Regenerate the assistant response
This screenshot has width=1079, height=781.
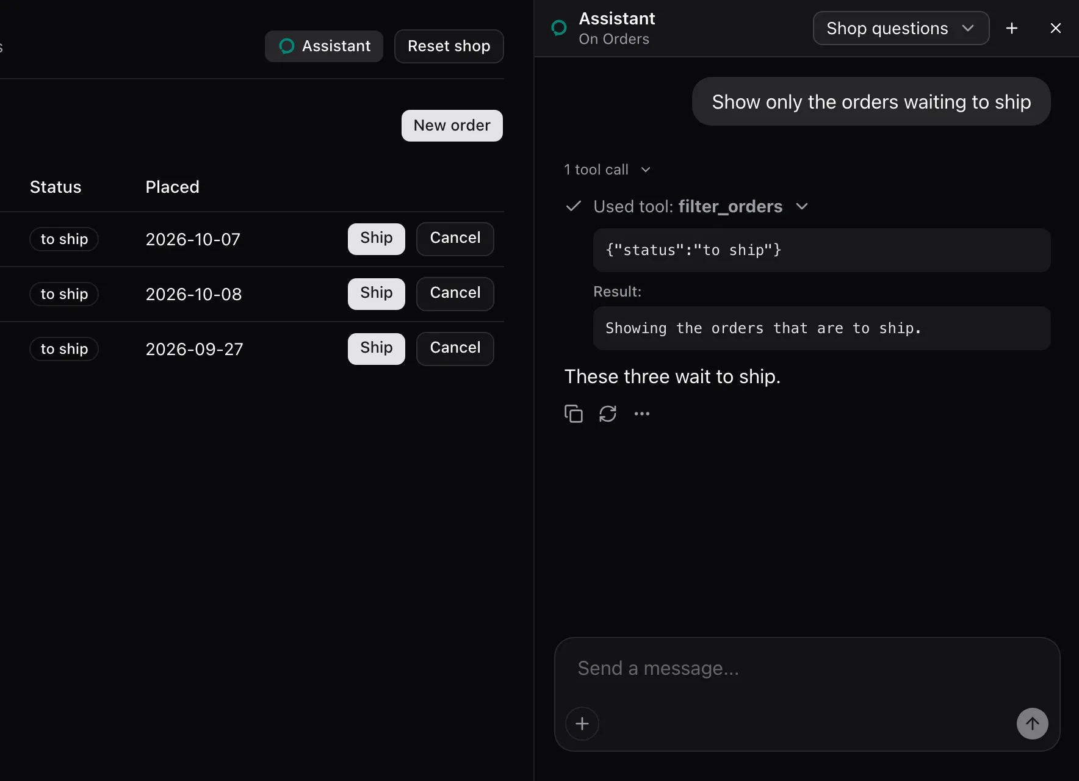[608, 414]
